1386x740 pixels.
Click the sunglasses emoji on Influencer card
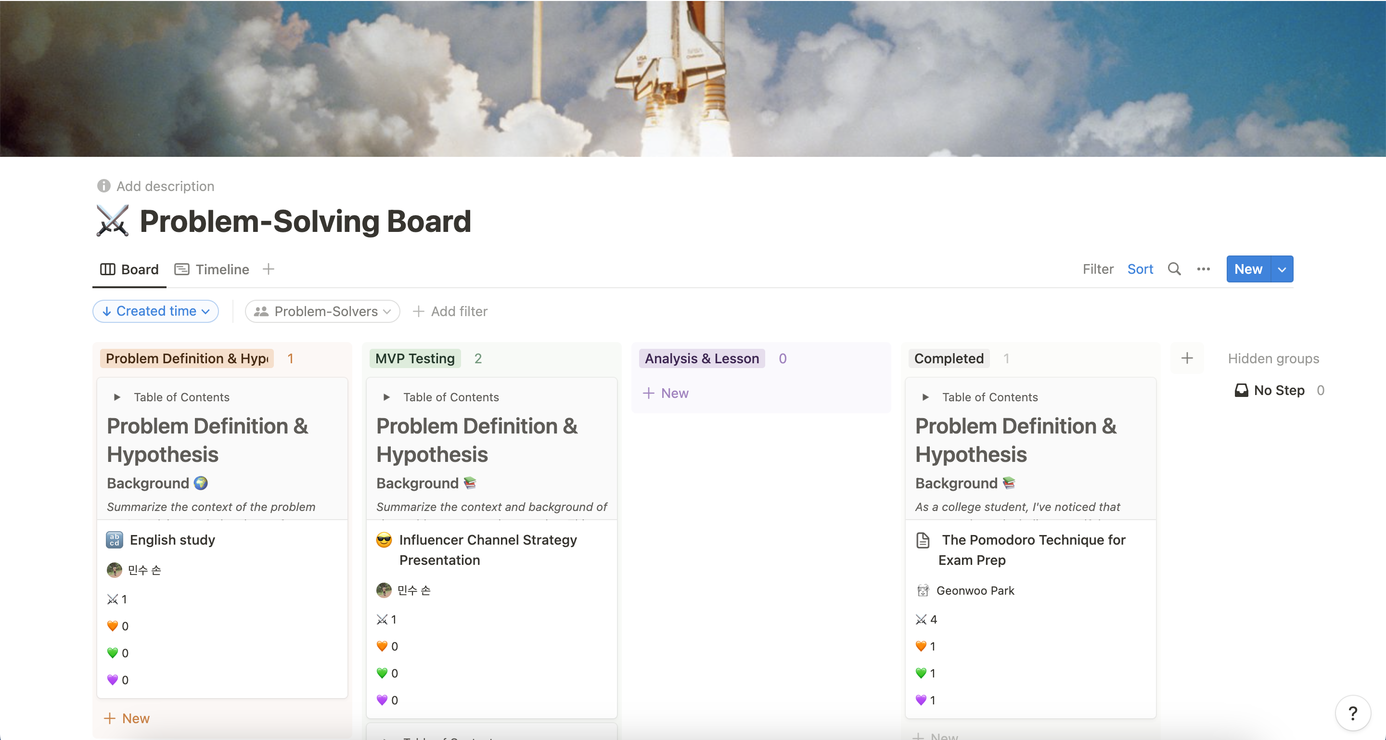[x=384, y=540]
